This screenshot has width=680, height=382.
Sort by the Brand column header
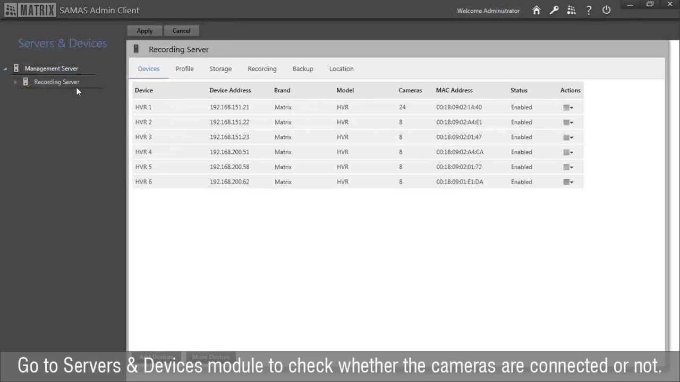(282, 90)
